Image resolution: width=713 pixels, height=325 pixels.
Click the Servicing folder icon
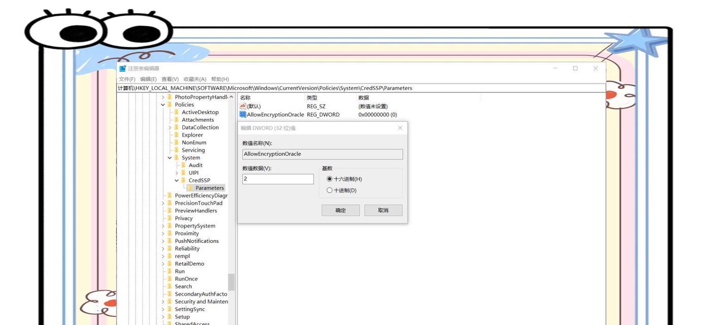pyautogui.click(x=177, y=150)
